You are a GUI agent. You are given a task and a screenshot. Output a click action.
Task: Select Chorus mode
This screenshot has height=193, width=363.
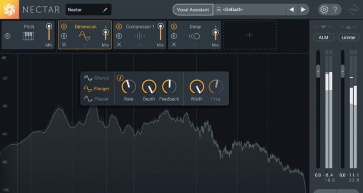[96, 78]
